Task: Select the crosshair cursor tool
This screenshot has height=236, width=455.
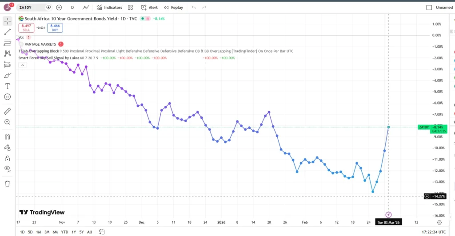Action: click(8, 21)
